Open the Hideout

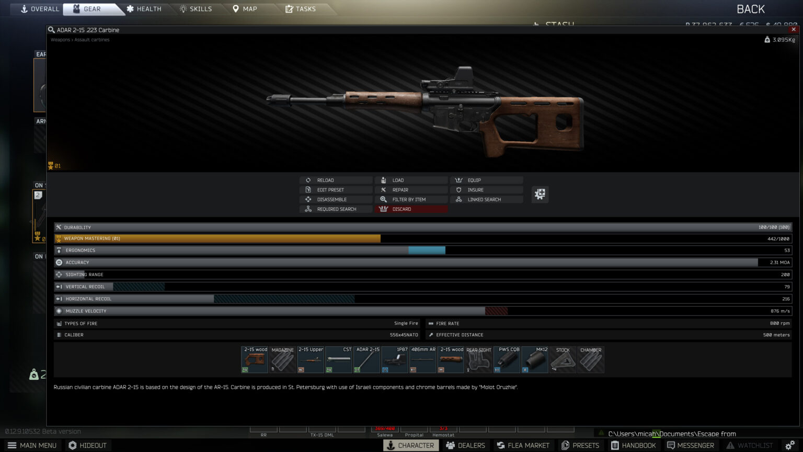tap(87, 445)
